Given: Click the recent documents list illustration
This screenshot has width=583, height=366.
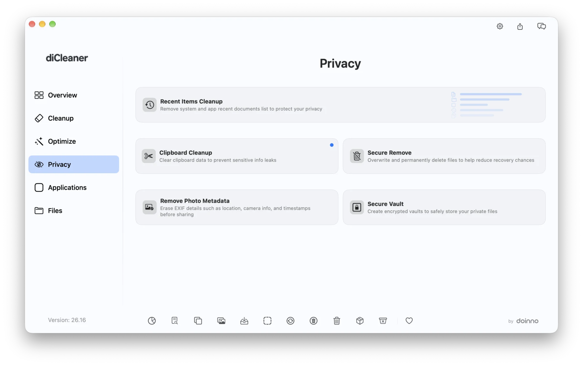Looking at the screenshot, I should coord(486,105).
